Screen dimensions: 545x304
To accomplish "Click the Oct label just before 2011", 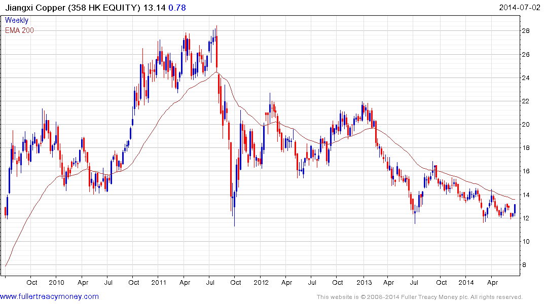I will [134, 282].
